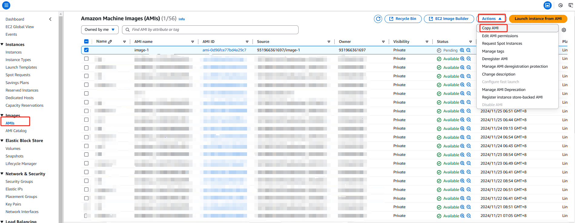Click zoom-in icon in 2024/11/21 08:51 row
575x223 pixels.
coord(462,207)
